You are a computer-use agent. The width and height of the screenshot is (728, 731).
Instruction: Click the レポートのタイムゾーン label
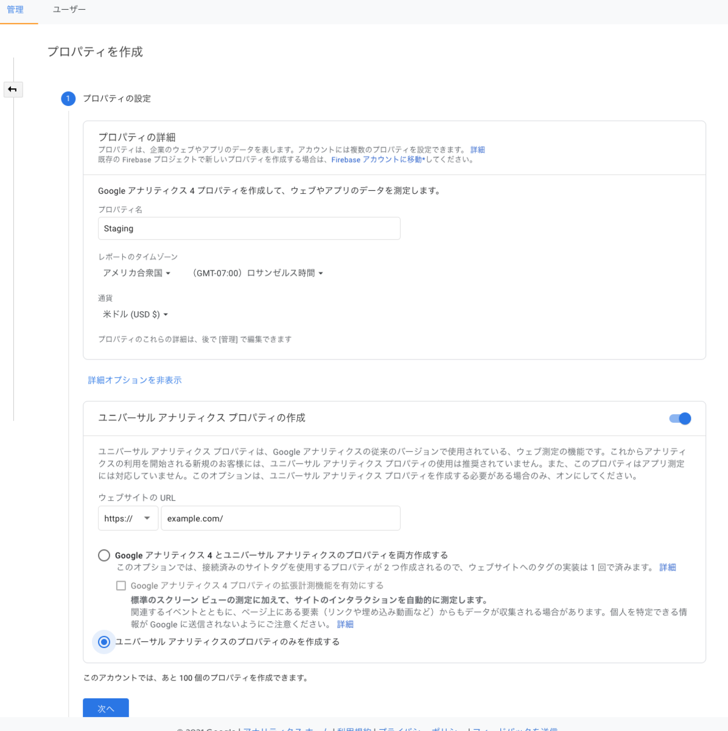tap(138, 257)
